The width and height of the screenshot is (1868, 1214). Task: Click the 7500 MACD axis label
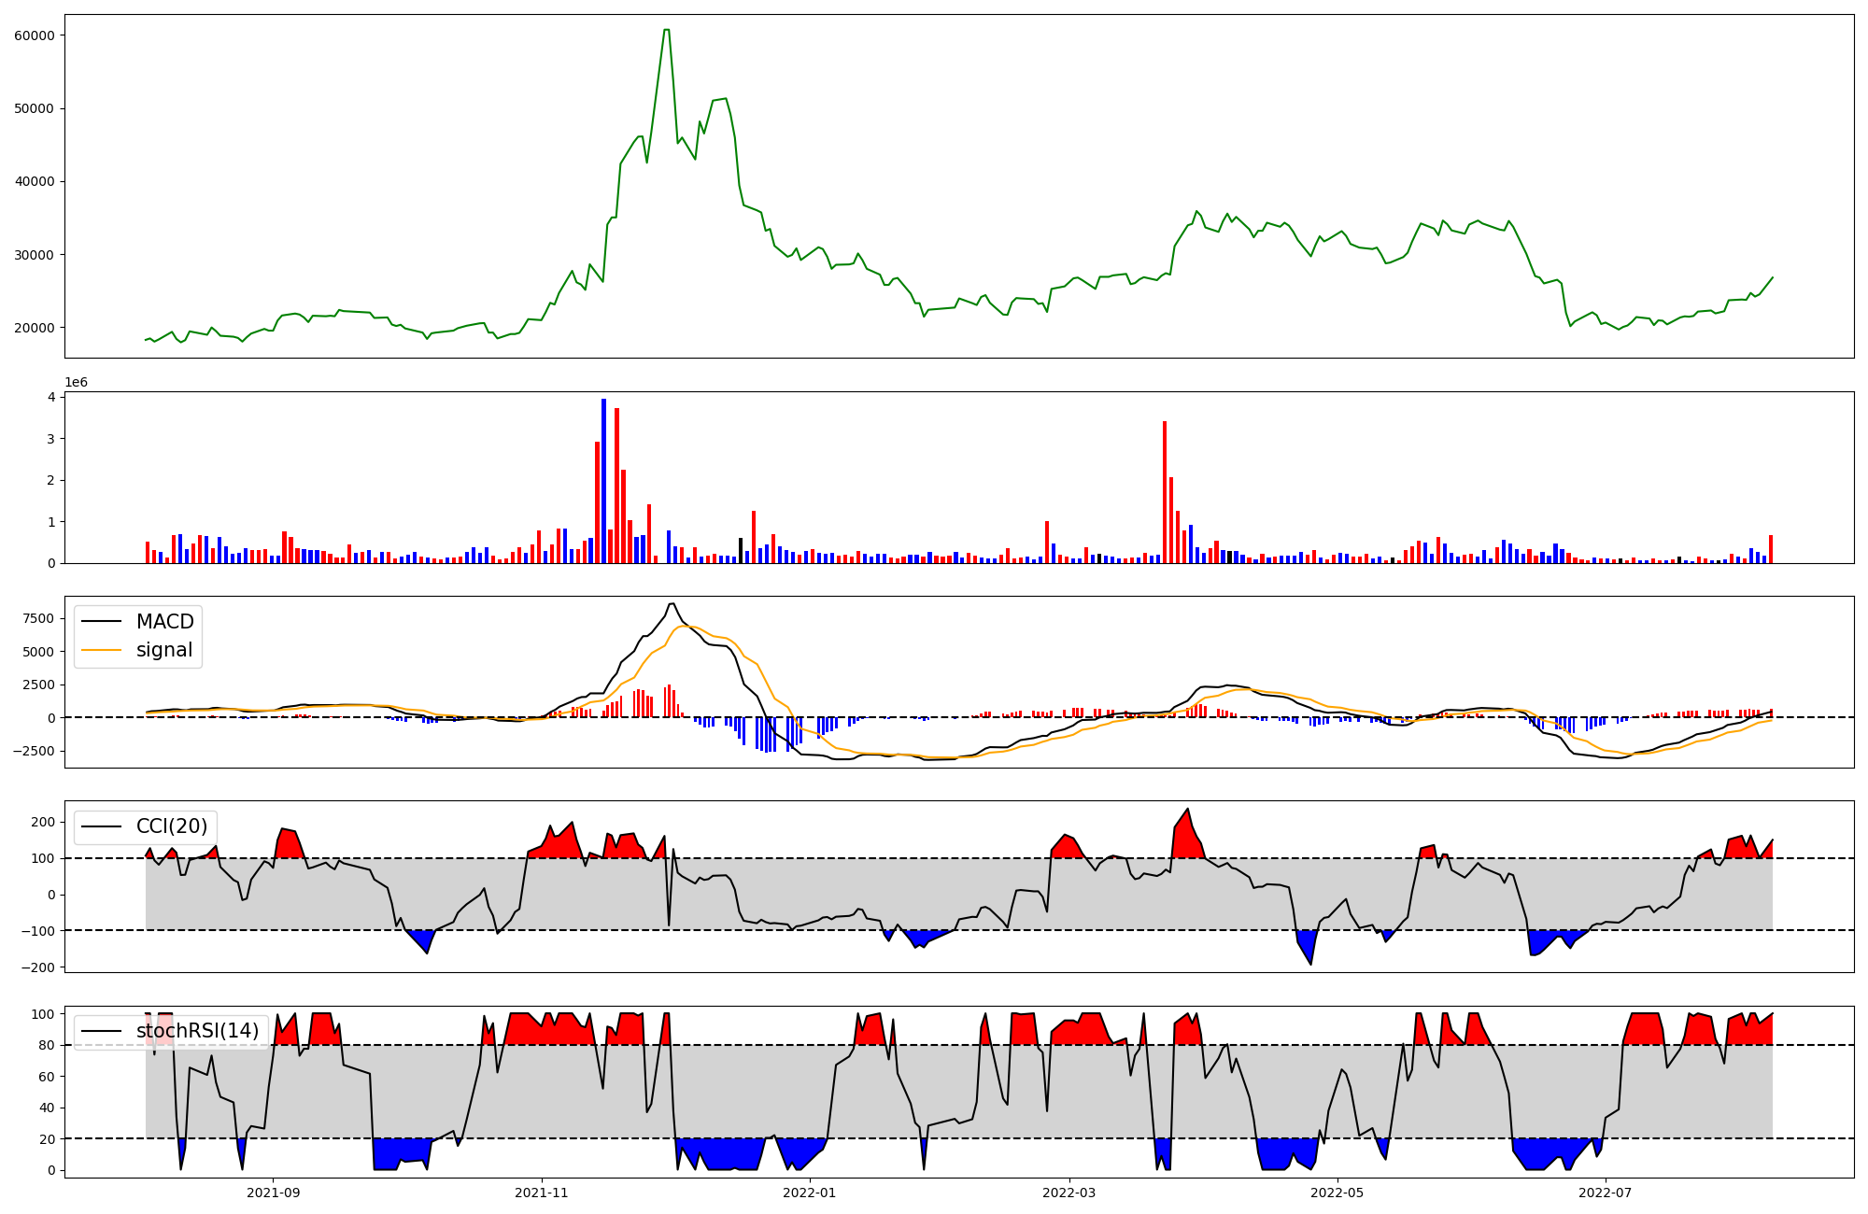[37, 618]
